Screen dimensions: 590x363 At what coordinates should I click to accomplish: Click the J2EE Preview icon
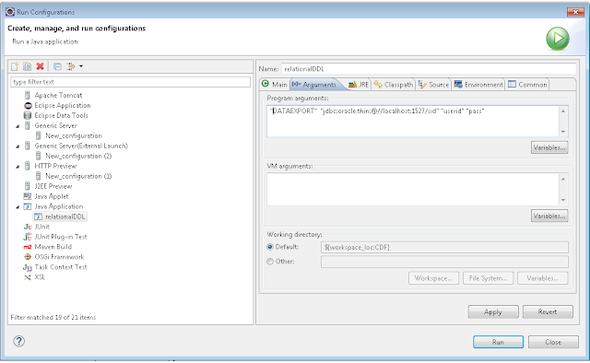(x=27, y=186)
